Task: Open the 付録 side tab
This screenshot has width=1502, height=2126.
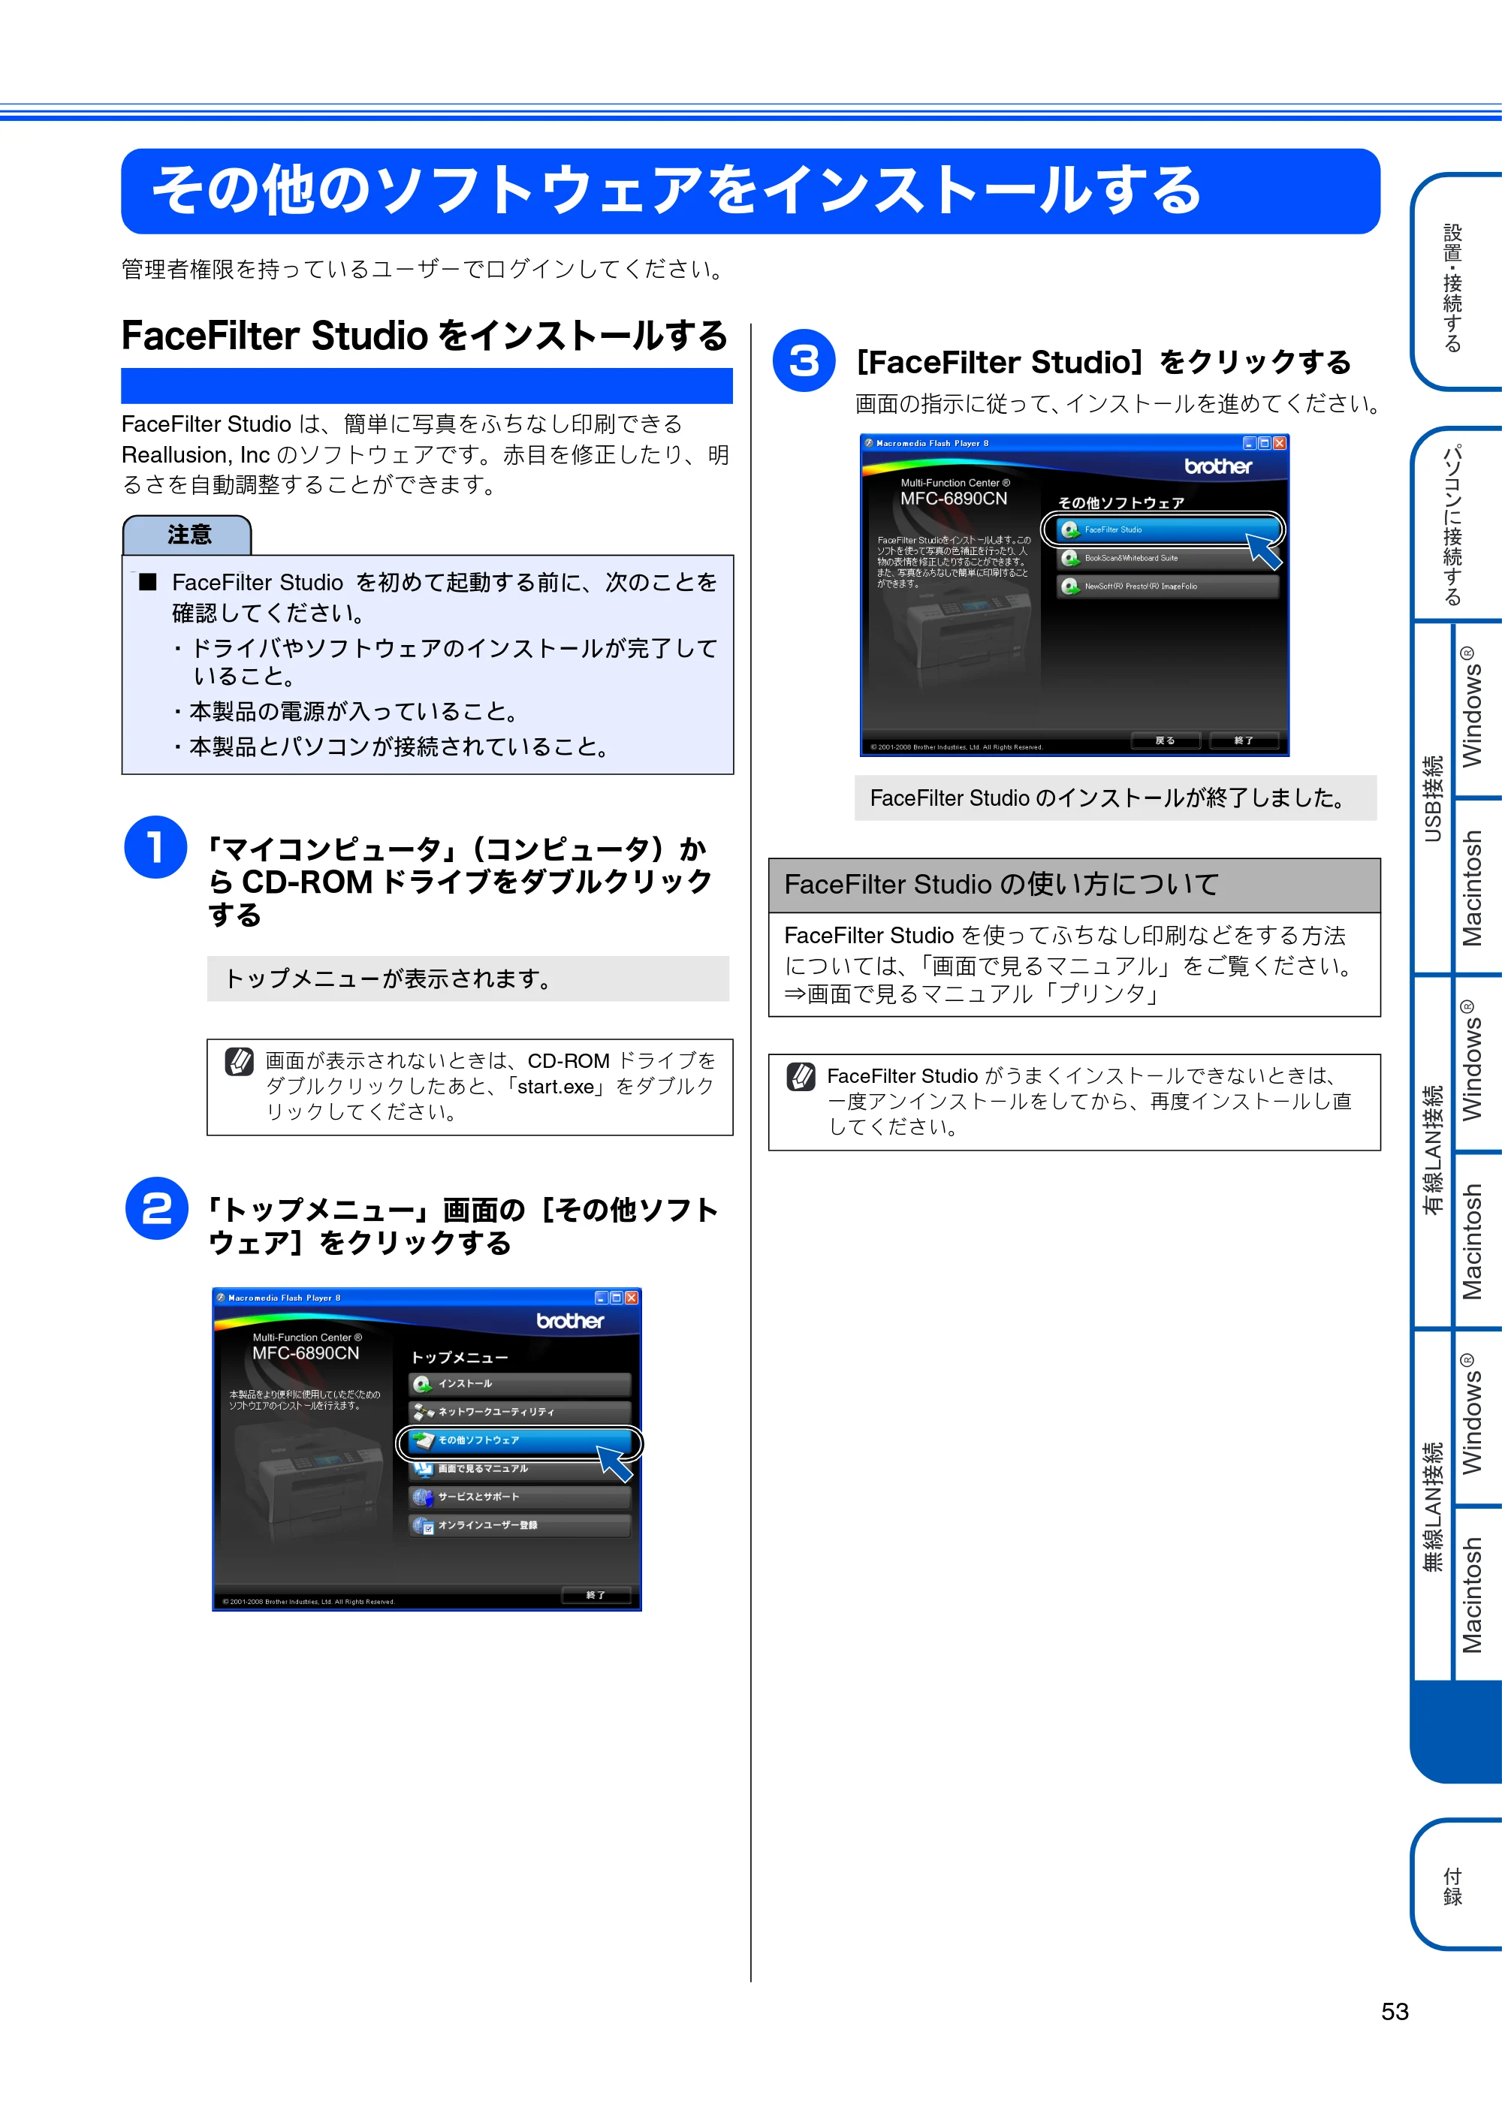Action: 1457,1885
